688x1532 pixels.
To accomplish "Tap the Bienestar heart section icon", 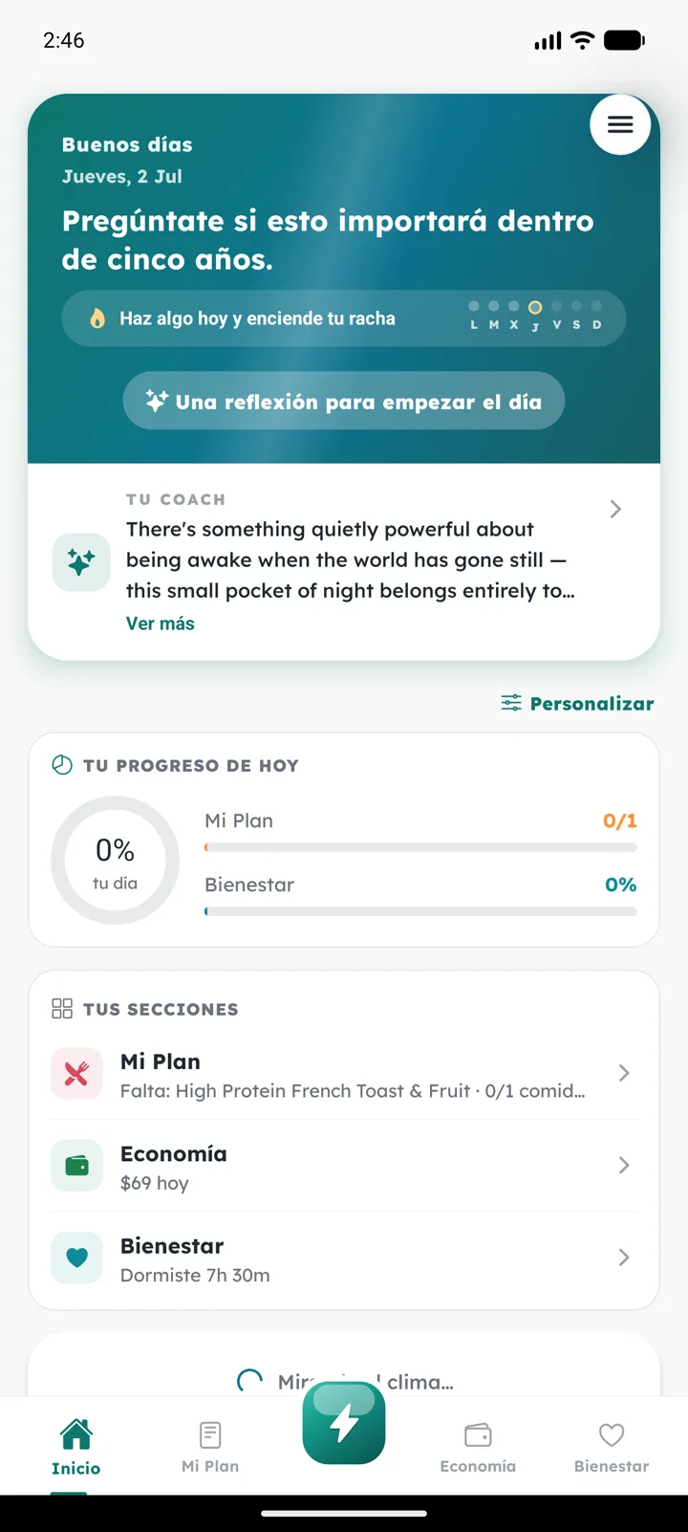I will 76,1258.
